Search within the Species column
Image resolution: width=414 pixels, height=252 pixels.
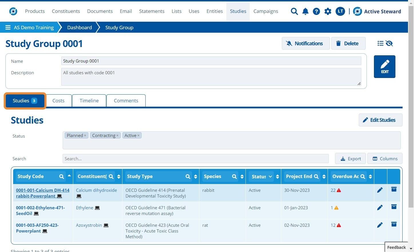tap(234, 177)
